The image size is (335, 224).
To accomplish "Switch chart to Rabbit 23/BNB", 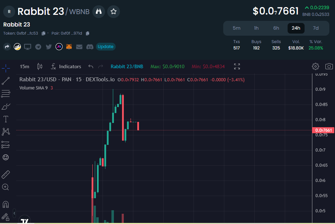I will pos(127,66).
